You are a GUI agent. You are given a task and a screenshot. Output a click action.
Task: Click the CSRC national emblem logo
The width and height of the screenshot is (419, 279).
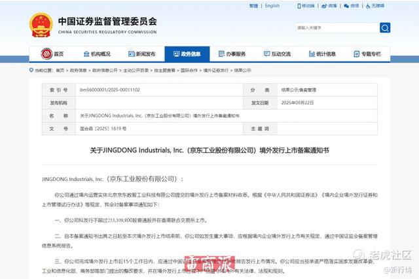(41, 25)
